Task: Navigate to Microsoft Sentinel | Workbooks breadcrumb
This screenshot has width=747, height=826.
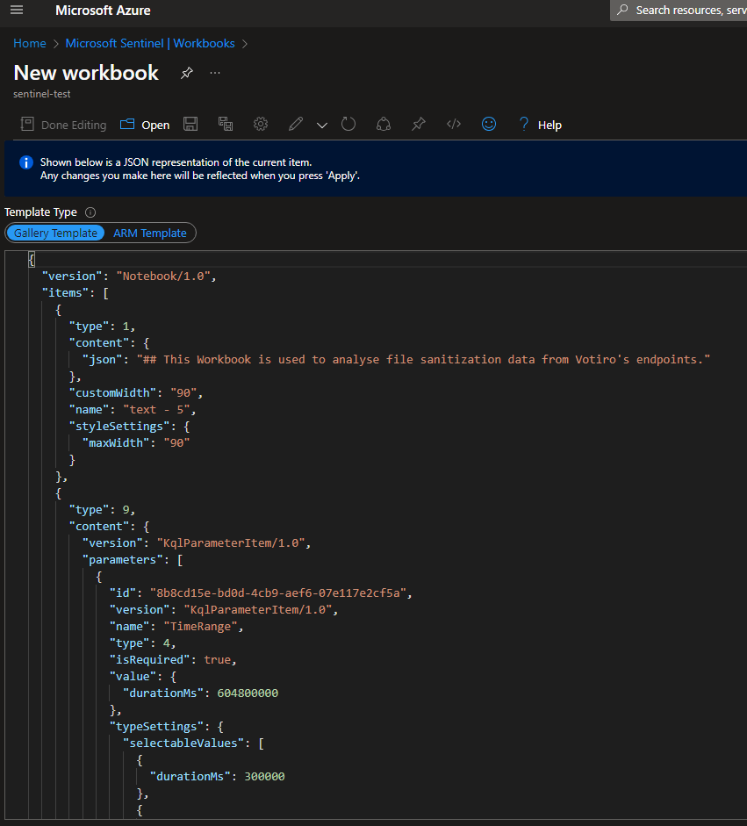Action: pyautogui.click(x=150, y=43)
